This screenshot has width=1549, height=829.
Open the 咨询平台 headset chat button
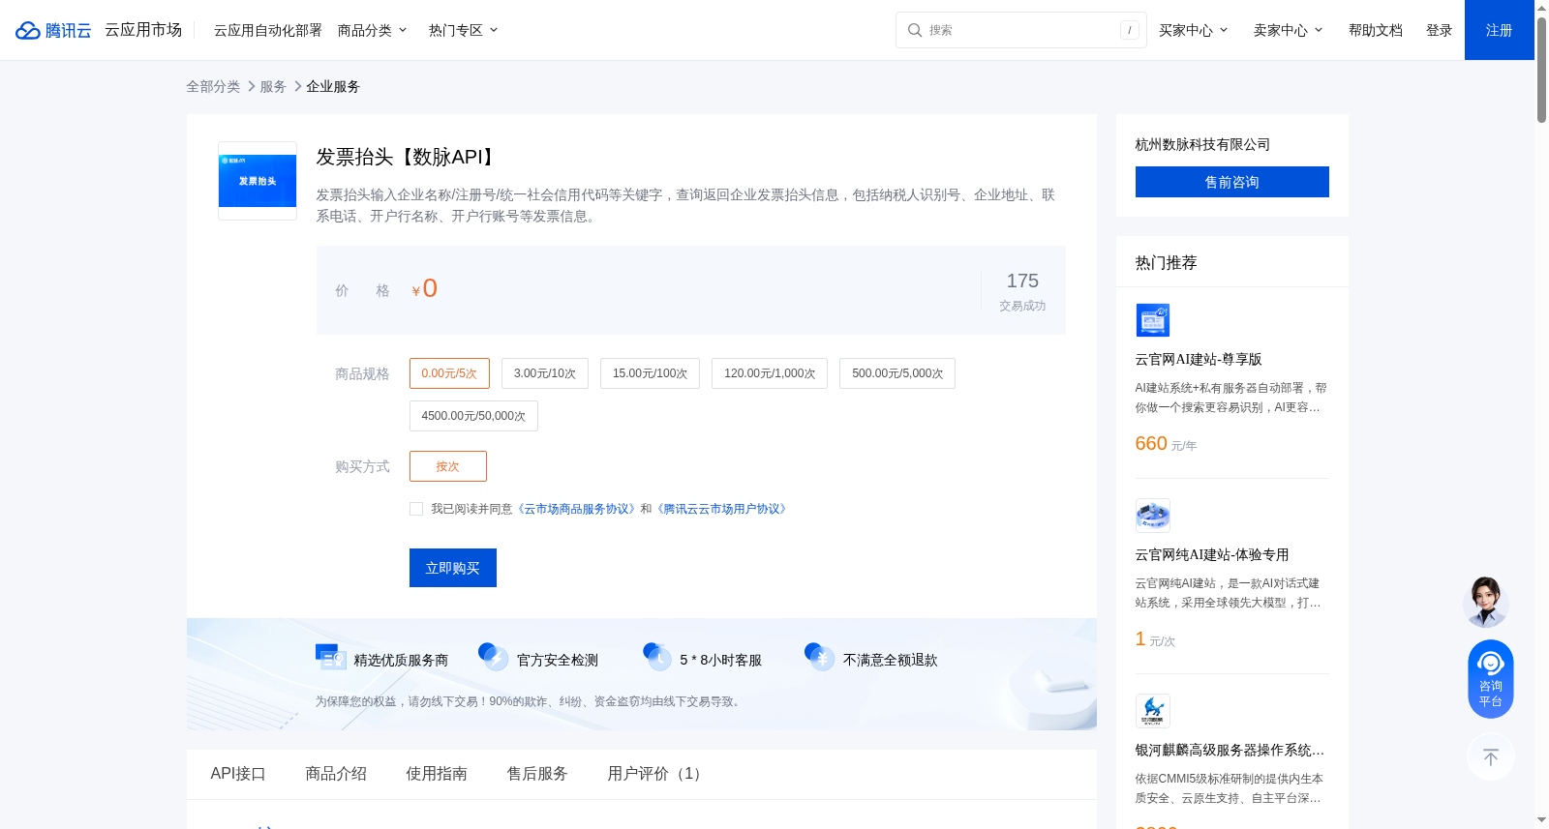pyautogui.click(x=1491, y=679)
